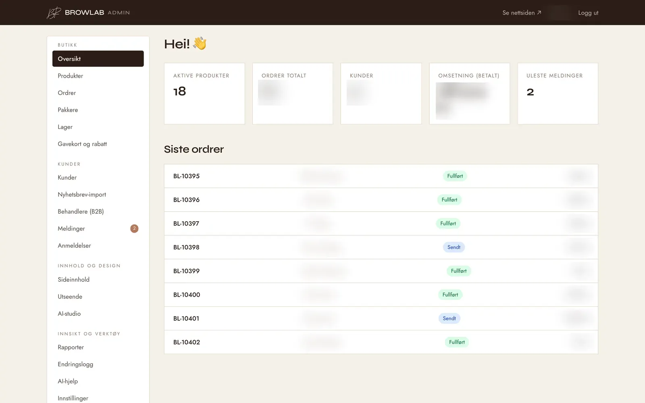This screenshot has width=645, height=403.
Task: Open order BL-10402
Action: [381, 342]
